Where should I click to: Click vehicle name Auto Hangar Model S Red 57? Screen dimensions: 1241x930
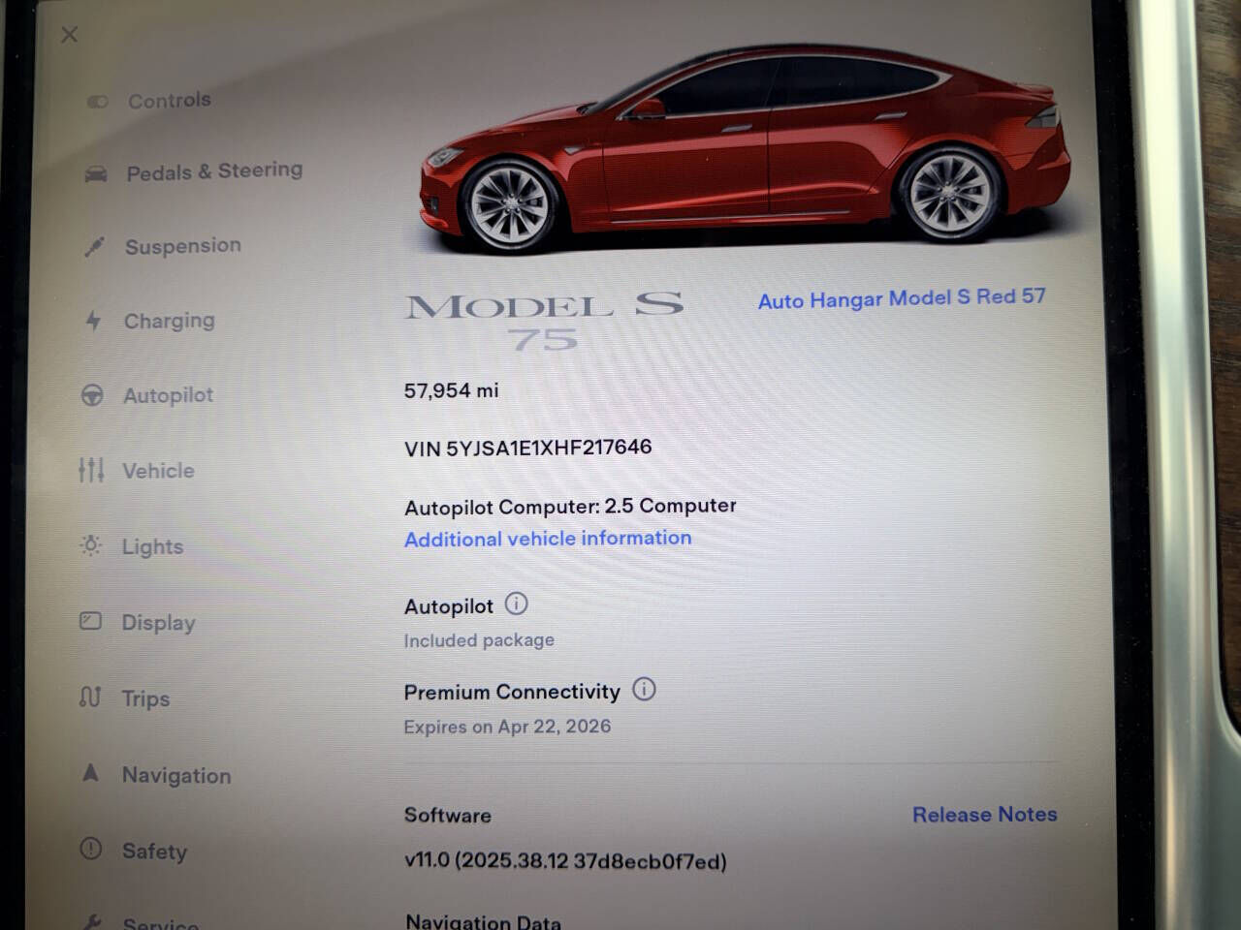[x=902, y=298]
